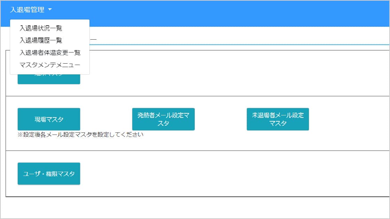
Task: Open 未退場者メール設定マスタ
Action: (278, 119)
